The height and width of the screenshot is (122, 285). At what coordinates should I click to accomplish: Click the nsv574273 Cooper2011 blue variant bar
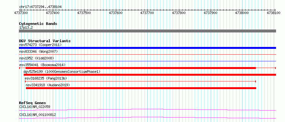[147, 48]
